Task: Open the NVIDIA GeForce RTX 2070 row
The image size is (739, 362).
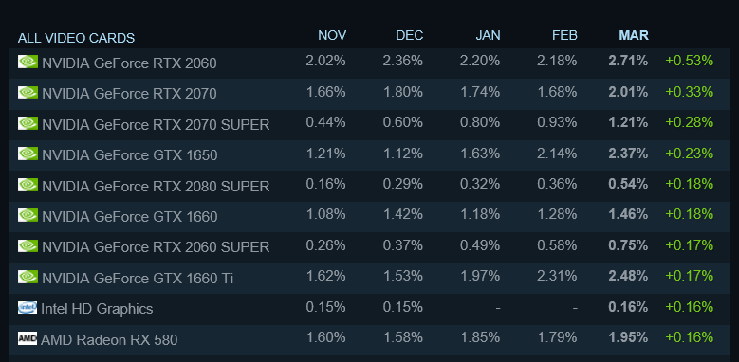Action: [370, 94]
